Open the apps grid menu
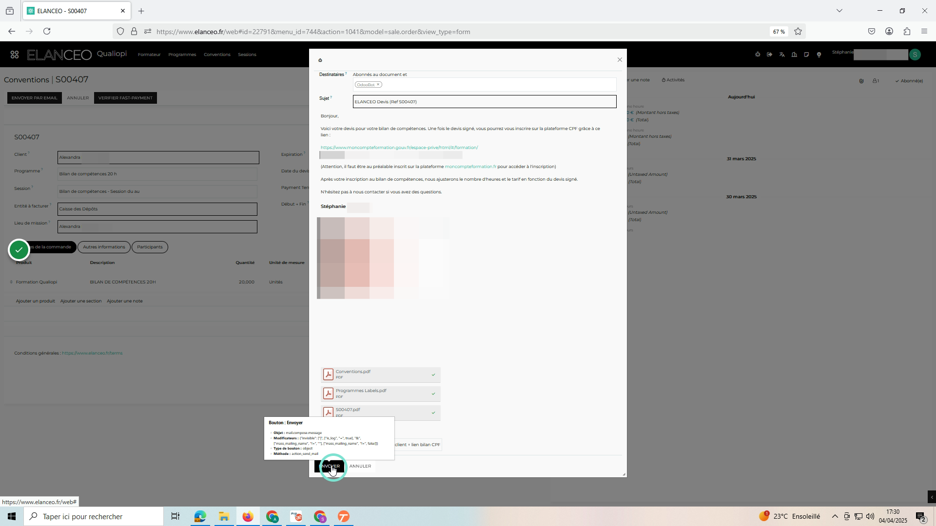Screen dimensions: 936x526 tap(15, 55)
